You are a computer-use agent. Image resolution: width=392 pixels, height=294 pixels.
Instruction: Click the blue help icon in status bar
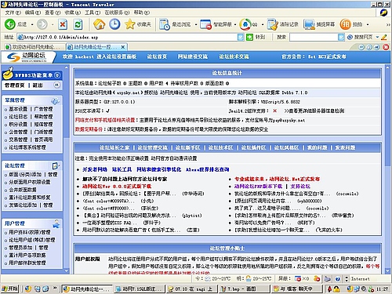pyautogui.click(x=337, y=279)
